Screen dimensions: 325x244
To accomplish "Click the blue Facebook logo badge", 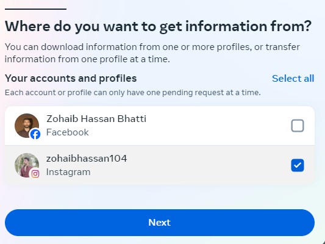I will point(35,134).
